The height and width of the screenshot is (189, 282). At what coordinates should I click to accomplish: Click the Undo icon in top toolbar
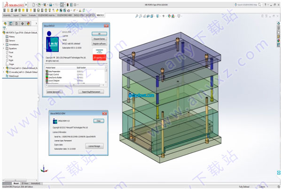56,5
